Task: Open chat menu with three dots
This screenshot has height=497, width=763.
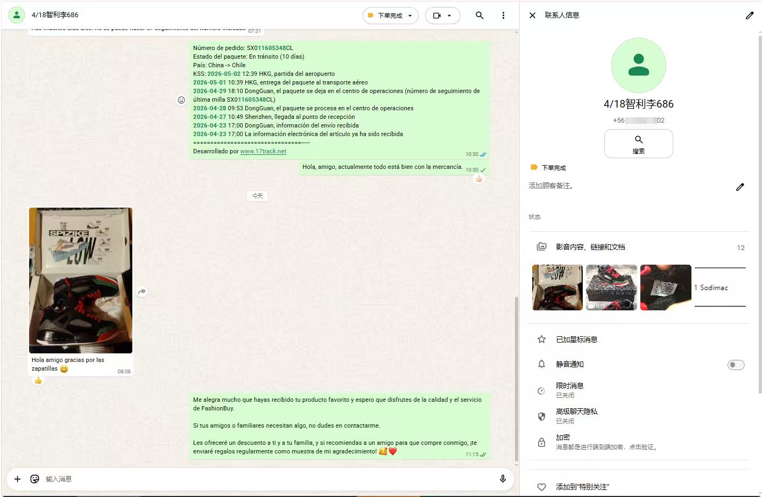Action: [x=503, y=15]
